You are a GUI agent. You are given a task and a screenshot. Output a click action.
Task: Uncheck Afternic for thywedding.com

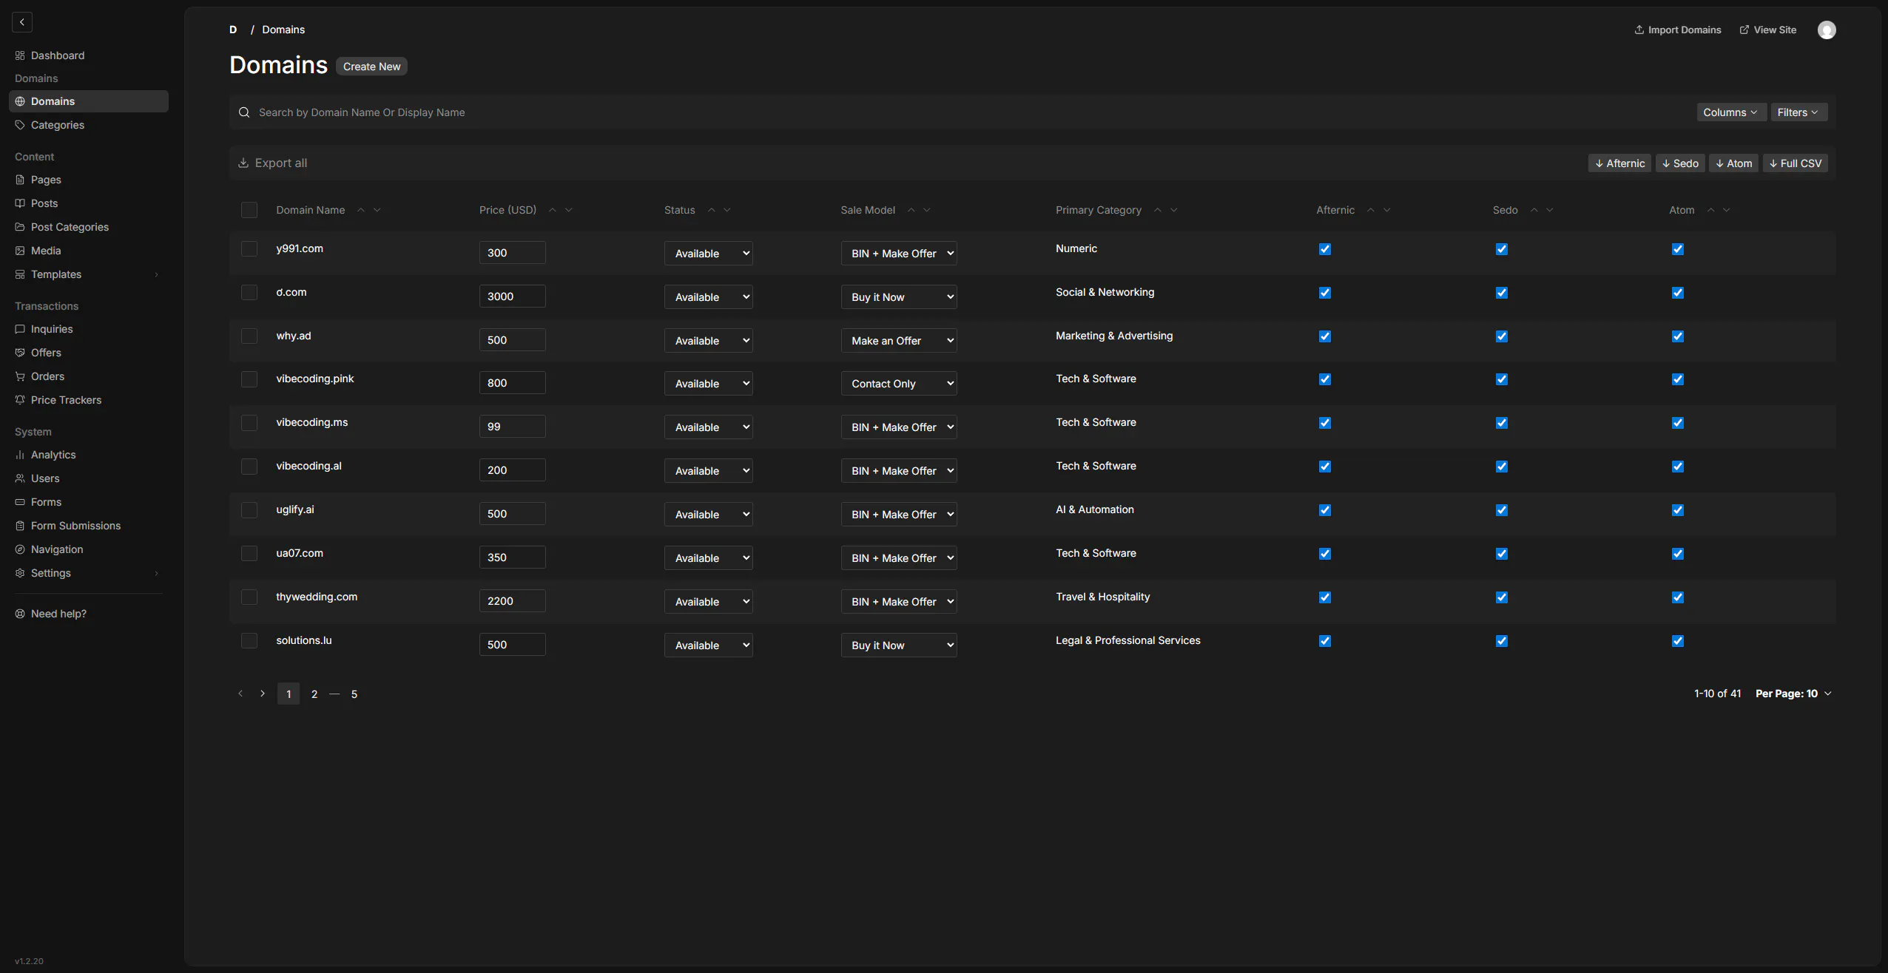click(1325, 597)
